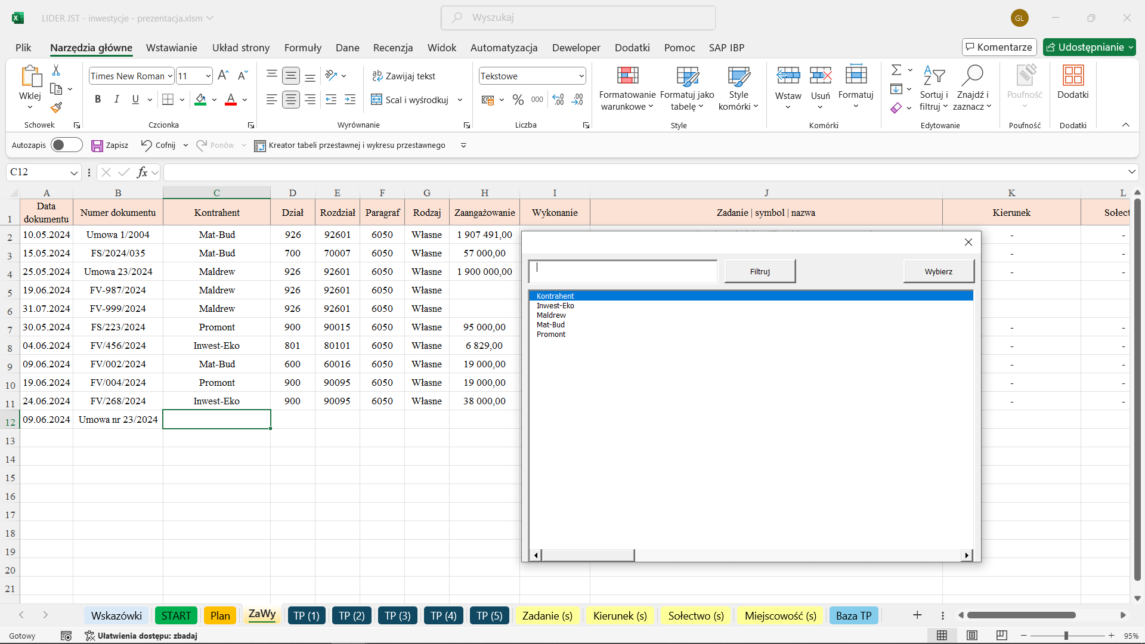Click the percent style icon
The width and height of the screenshot is (1145, 644).
click(518, 100)
